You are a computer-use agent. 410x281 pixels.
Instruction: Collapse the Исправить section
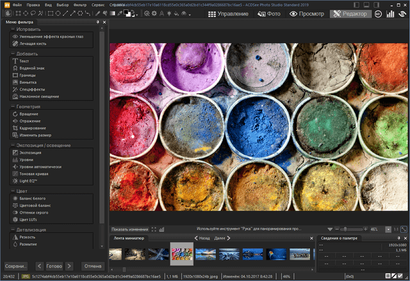click(13, 30)
